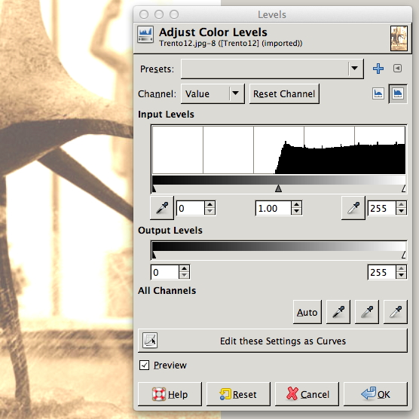Click Trento12 image thumbnail in header

point(399,38)
